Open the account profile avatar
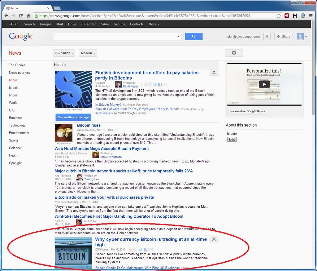This screenshot has width=317, height=271. click(300, 37)
